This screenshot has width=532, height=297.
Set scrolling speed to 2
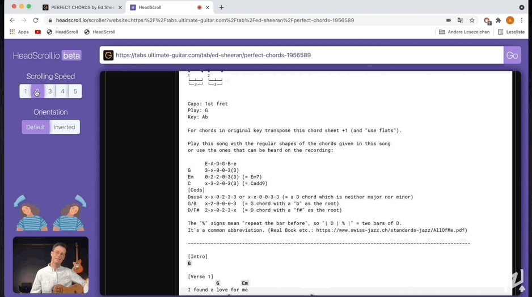coord(37,91)
